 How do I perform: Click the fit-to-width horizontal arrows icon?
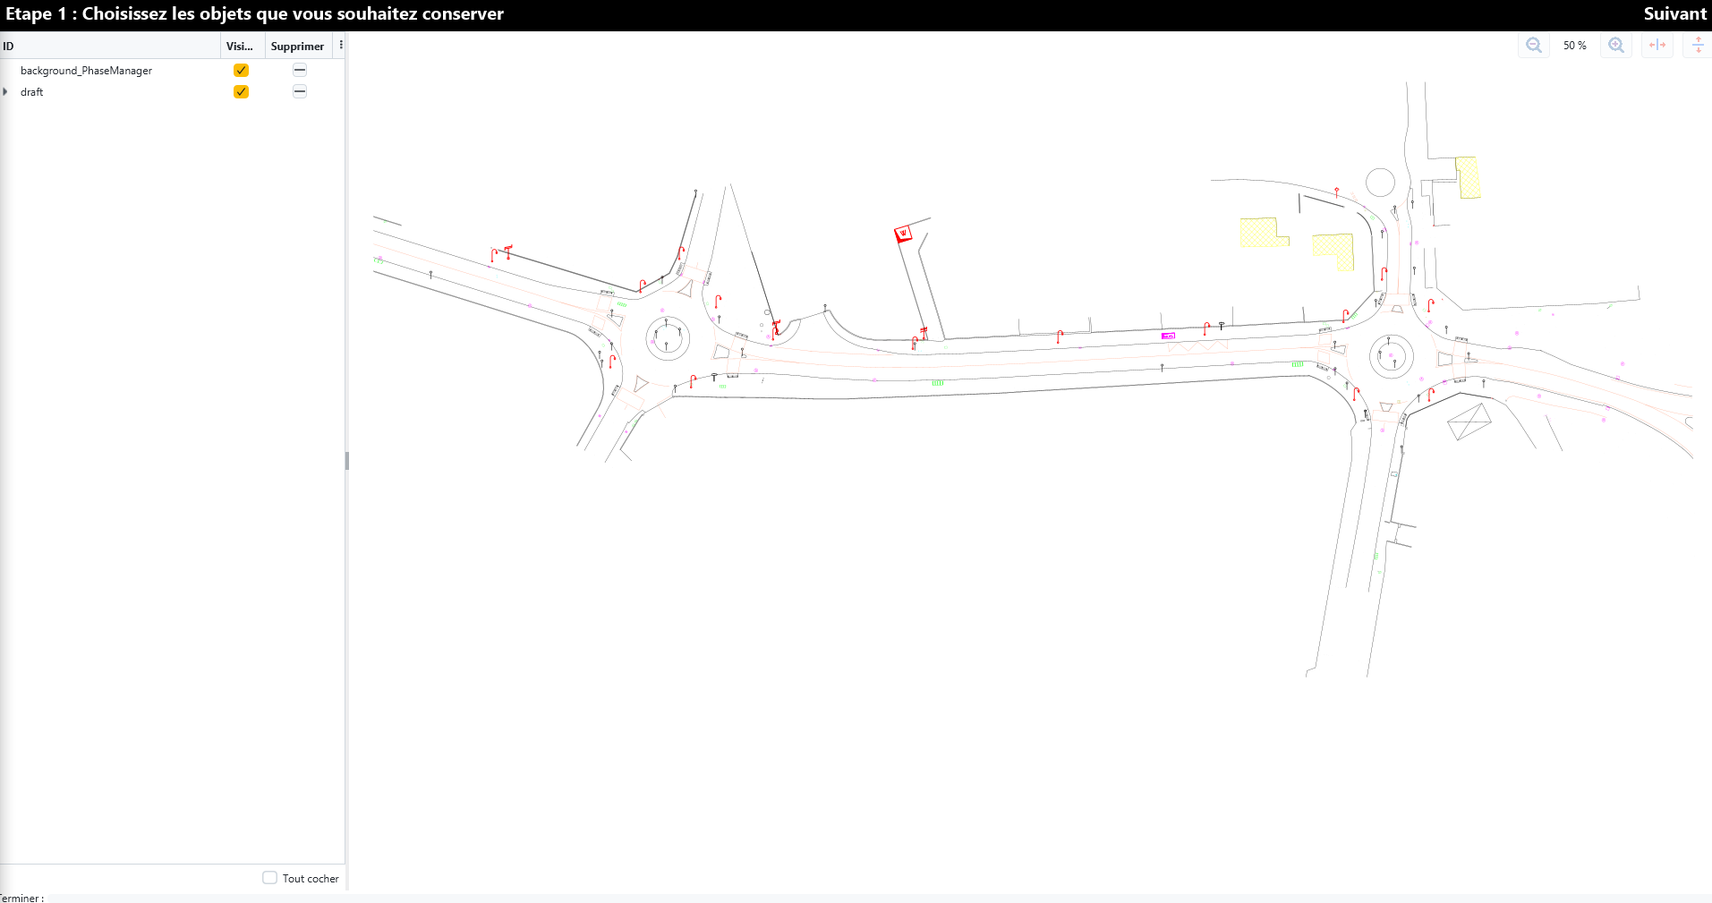point(1657,46)
